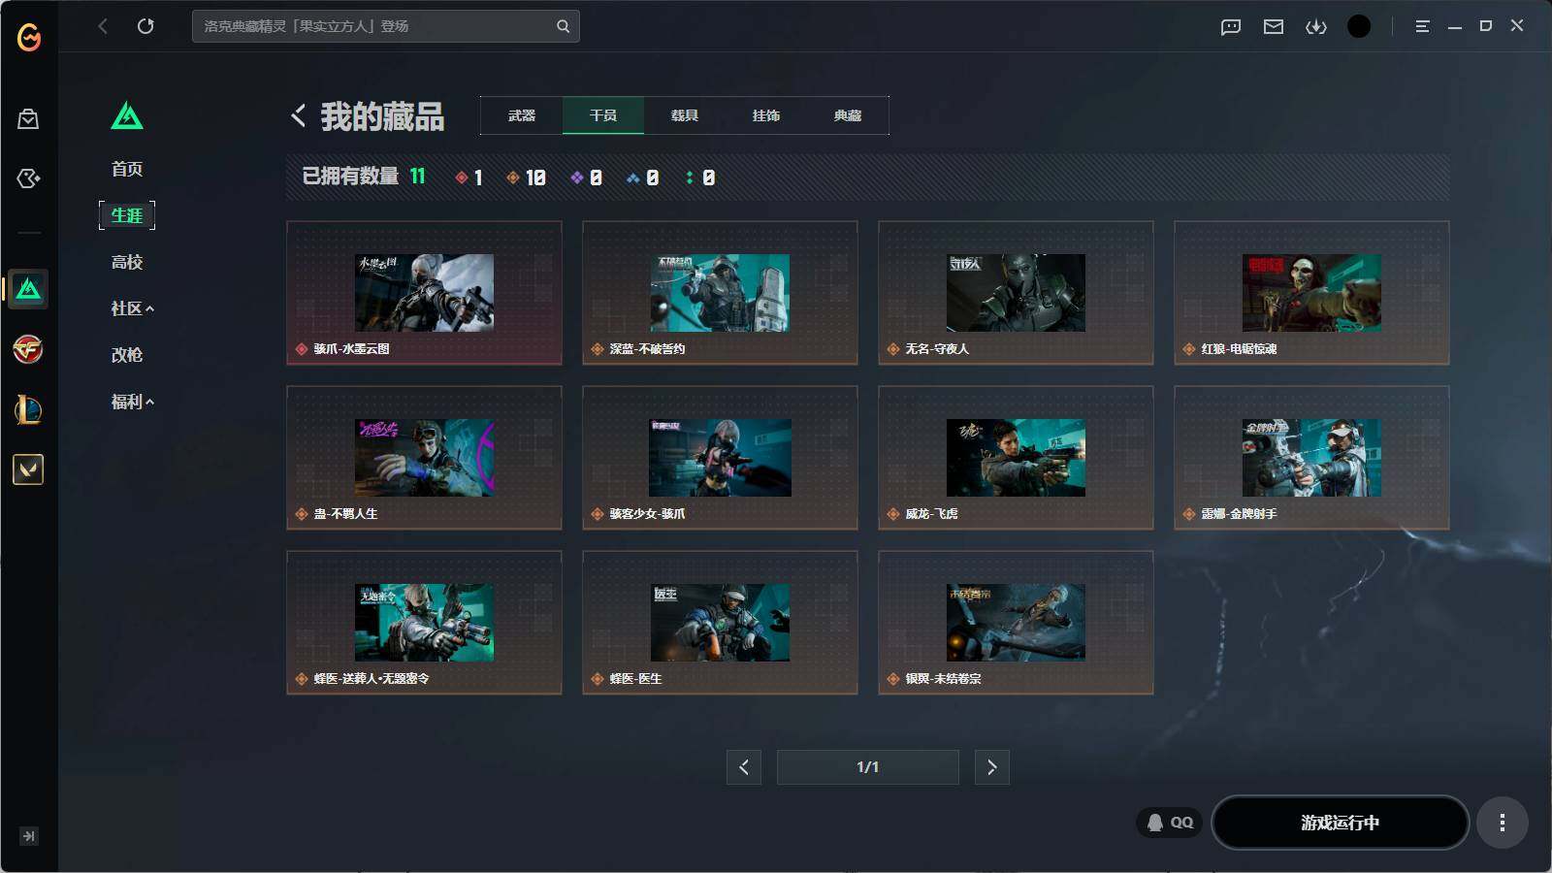Go to 首页 in side menu
Viewport: 1552px width, 873px height.
tap(127, 169)
